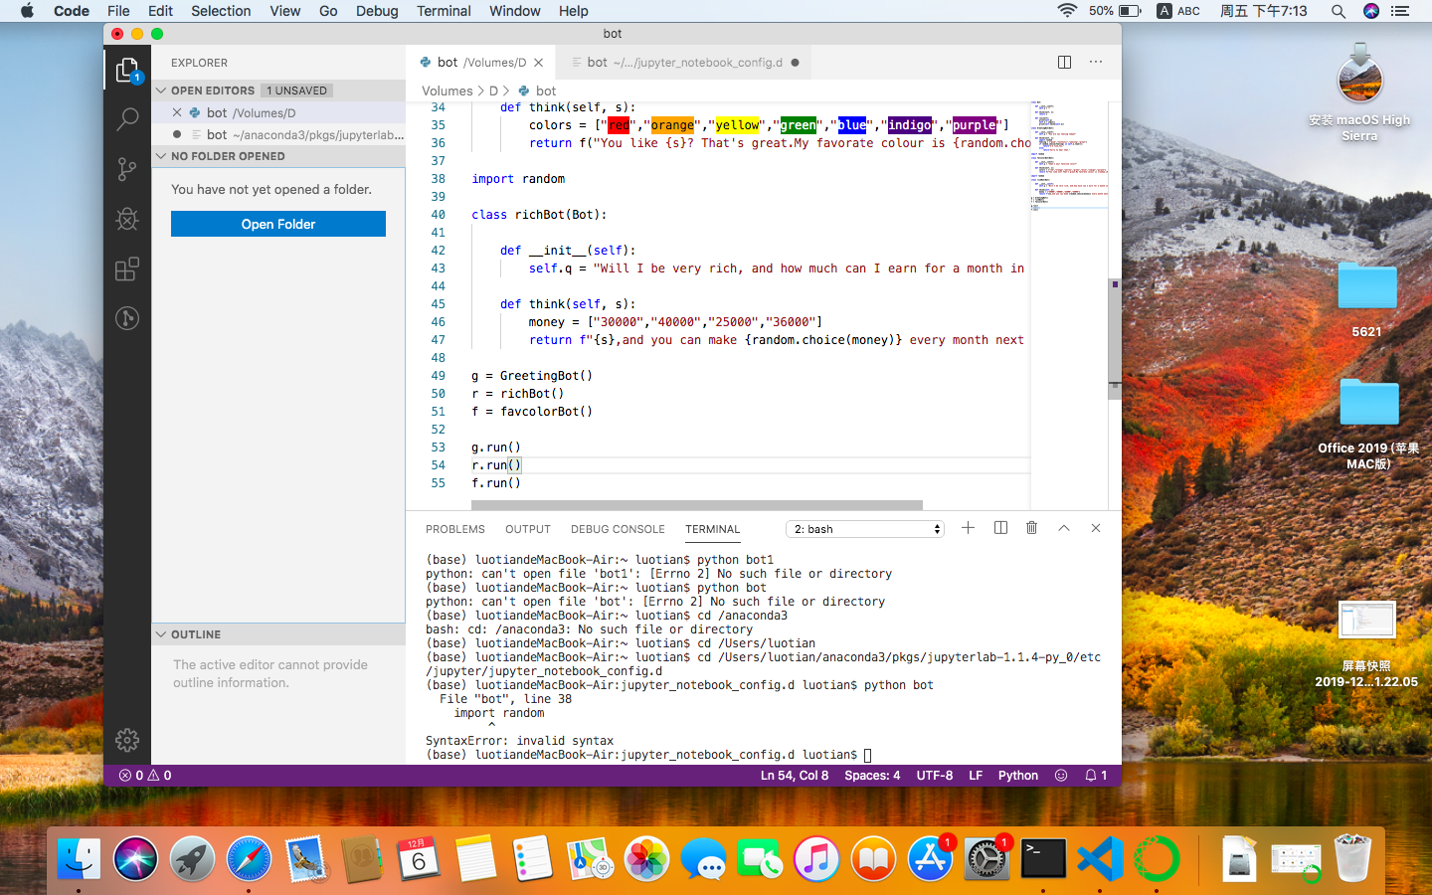Kill the terminal with trash icon
This screenshot has height=895, width=1432.
1032,528
